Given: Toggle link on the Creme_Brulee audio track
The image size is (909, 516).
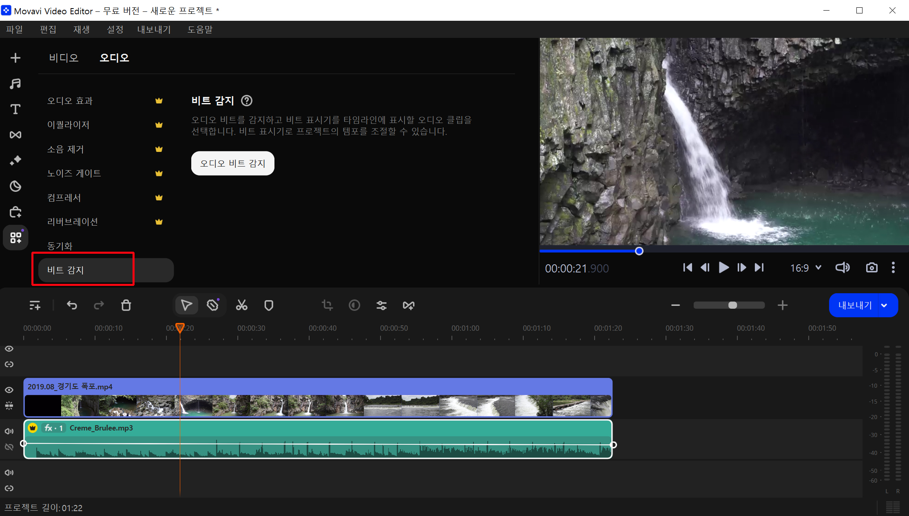Looking at the screenshot, I should pos(9,447).
